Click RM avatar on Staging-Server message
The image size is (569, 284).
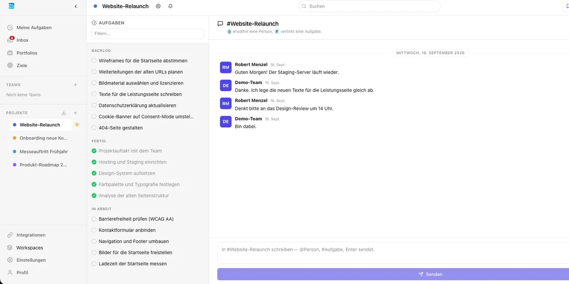[226, 67]
